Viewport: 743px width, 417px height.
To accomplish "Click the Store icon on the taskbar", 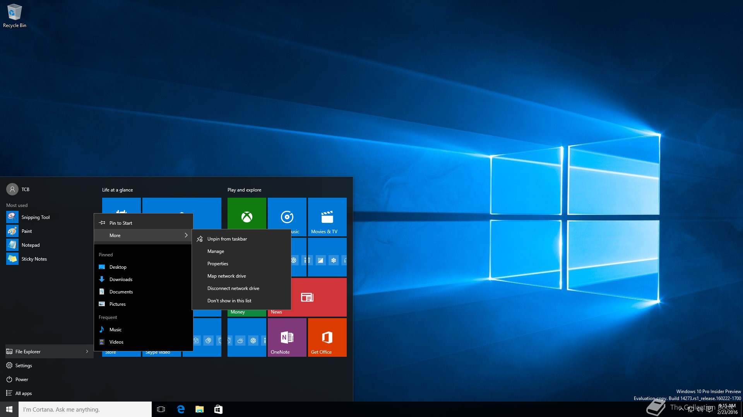I will (218, 409).
